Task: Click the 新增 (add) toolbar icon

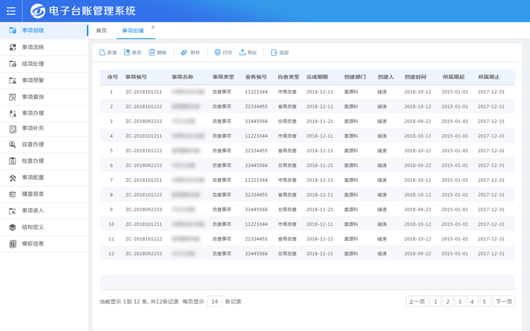Action: tap(102, 52)
